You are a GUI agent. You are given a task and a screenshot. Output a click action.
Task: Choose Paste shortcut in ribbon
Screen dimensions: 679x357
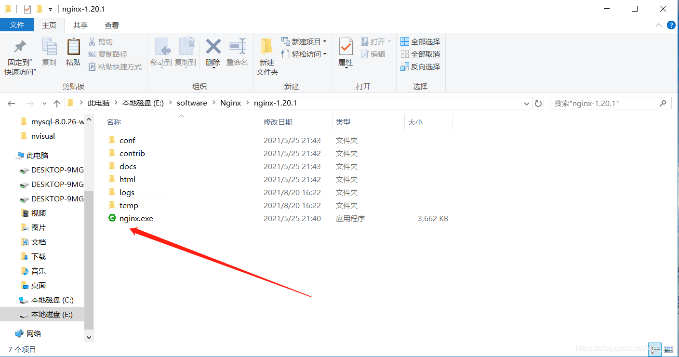coord(115,67)
